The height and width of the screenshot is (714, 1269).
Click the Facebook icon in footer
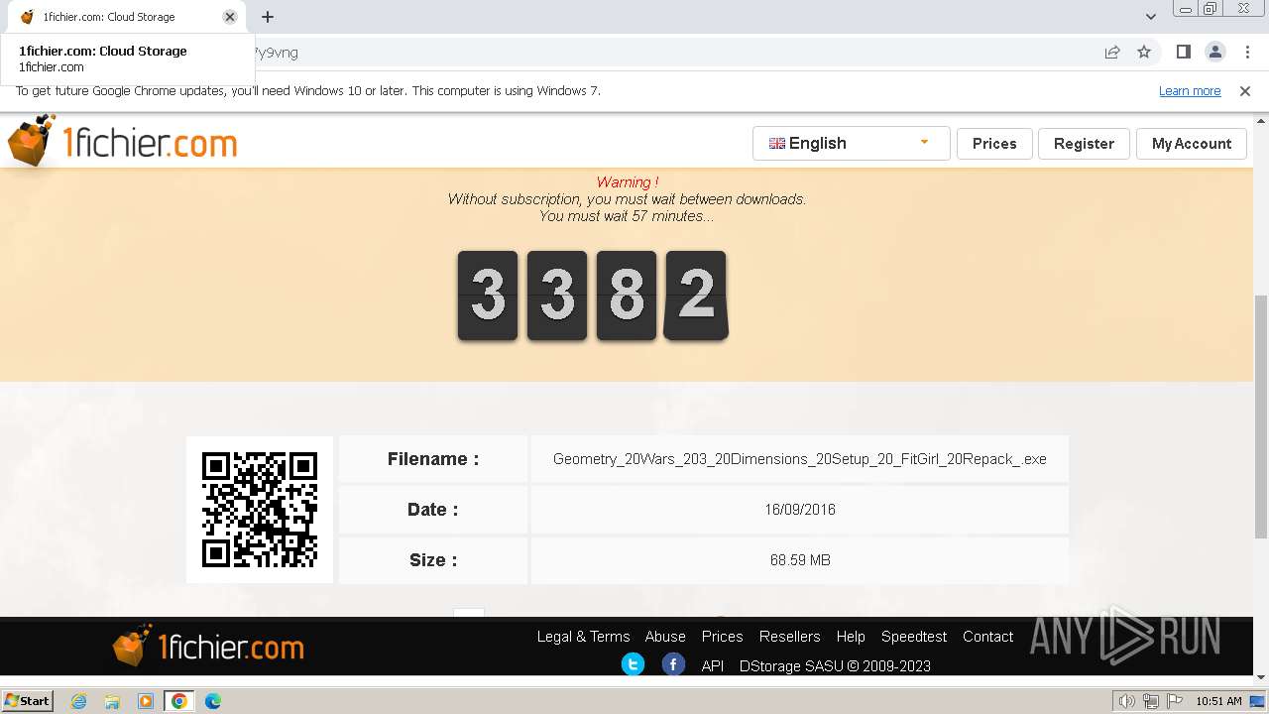coord(673,664)
